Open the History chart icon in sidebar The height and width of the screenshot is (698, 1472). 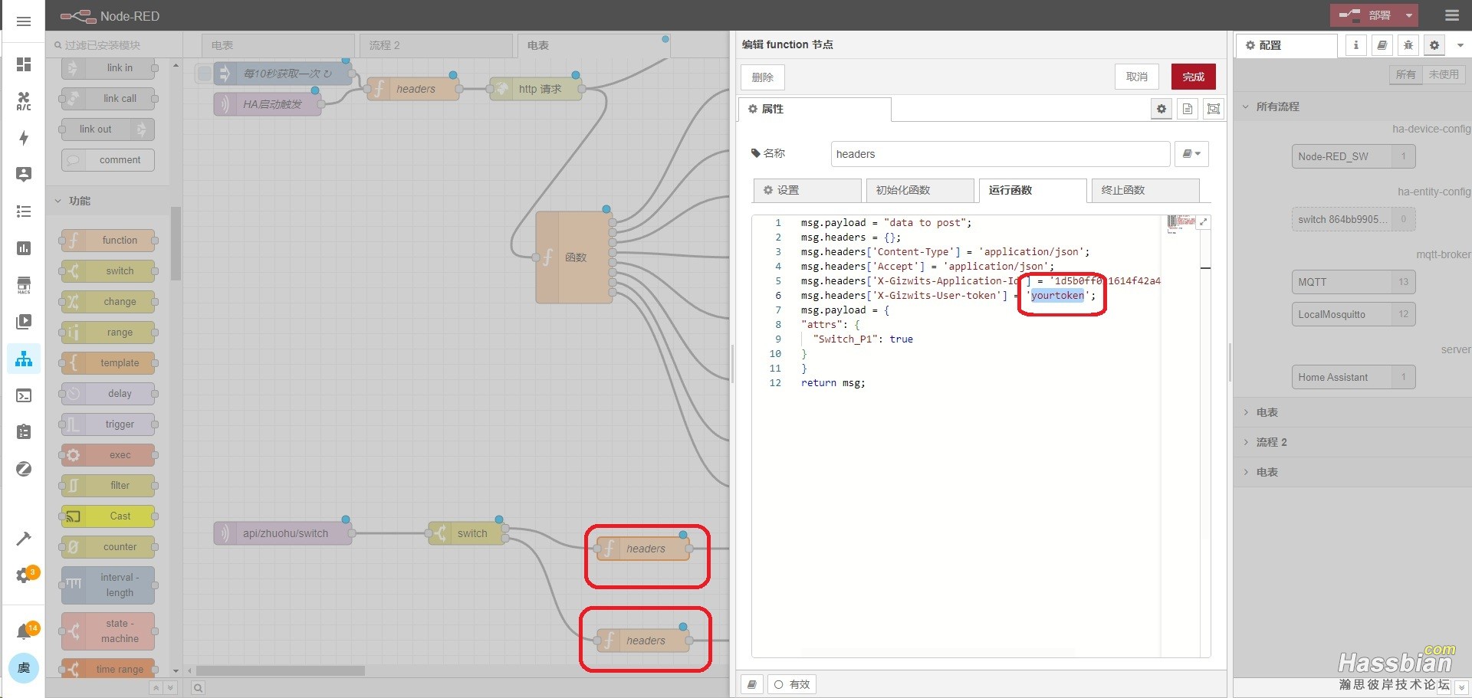point(24,248)
